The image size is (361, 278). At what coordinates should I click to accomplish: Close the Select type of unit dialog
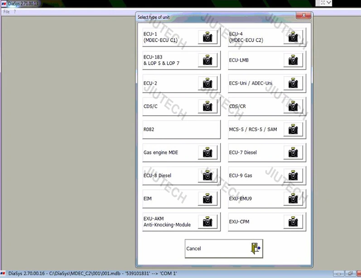(303, 16)
